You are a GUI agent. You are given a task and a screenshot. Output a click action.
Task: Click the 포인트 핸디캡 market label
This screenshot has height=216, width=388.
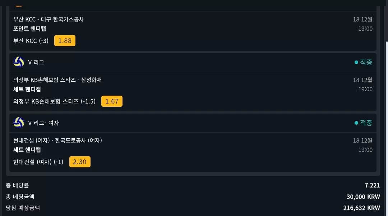(29, 29)
